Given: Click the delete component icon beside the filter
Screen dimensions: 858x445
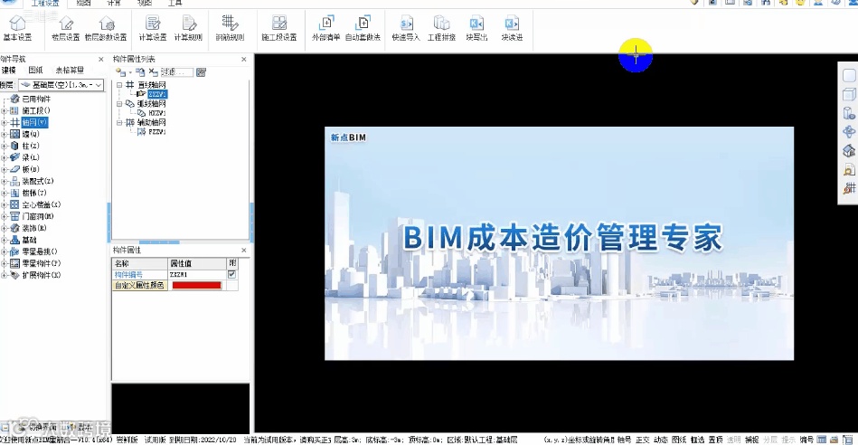Looking at the screenshot, I should pyautogui.click(x=153, y=72).
